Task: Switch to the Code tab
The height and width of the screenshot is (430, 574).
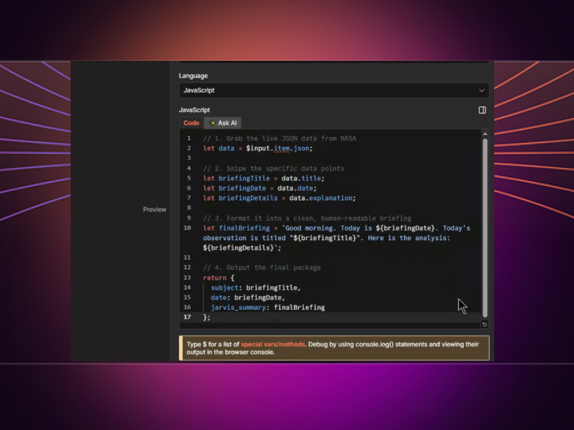Action: [191, 123]
